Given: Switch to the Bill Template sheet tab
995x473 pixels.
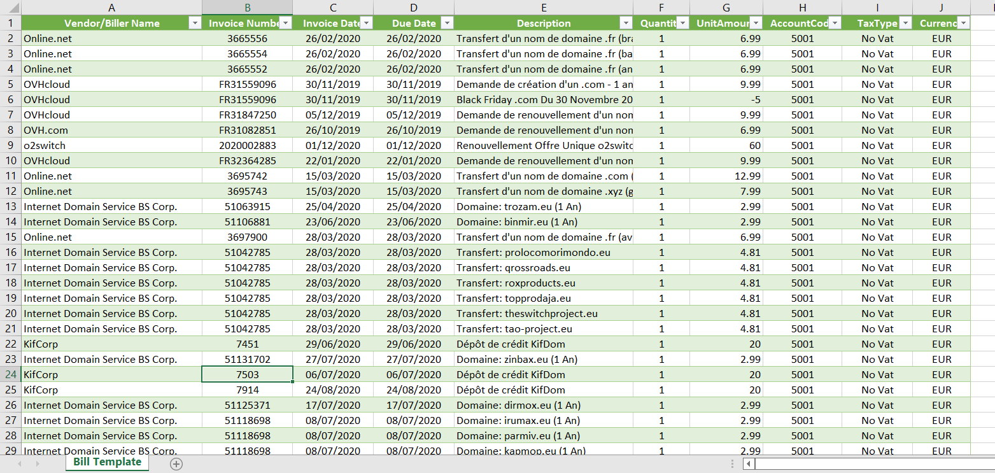Looking at the screenshot, I should pos(107,462).
